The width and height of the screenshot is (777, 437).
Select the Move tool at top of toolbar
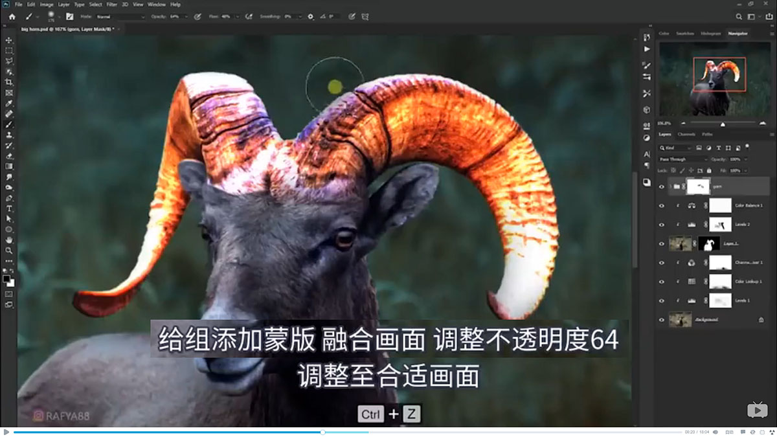[8, 39]
